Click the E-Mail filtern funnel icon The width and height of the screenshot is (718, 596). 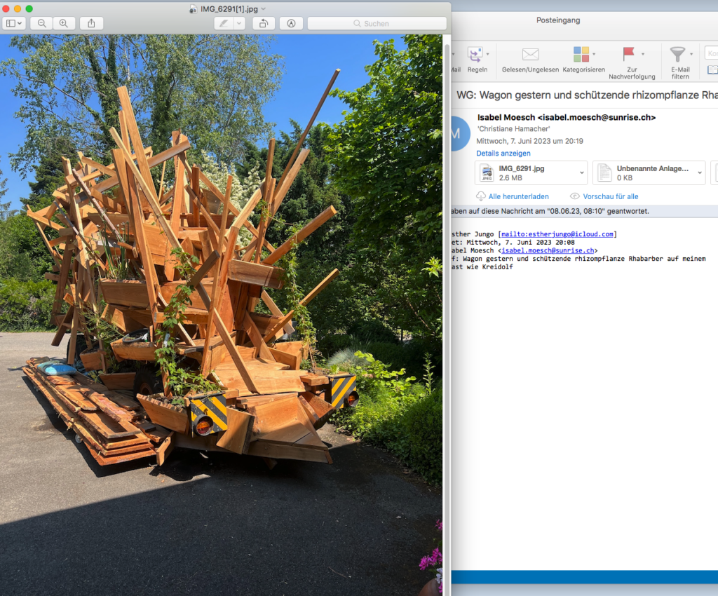[x=678, y=55]
